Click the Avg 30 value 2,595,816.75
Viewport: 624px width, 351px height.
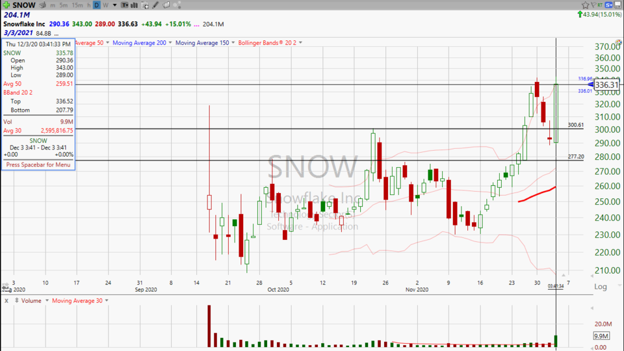[x=57, y=131]
